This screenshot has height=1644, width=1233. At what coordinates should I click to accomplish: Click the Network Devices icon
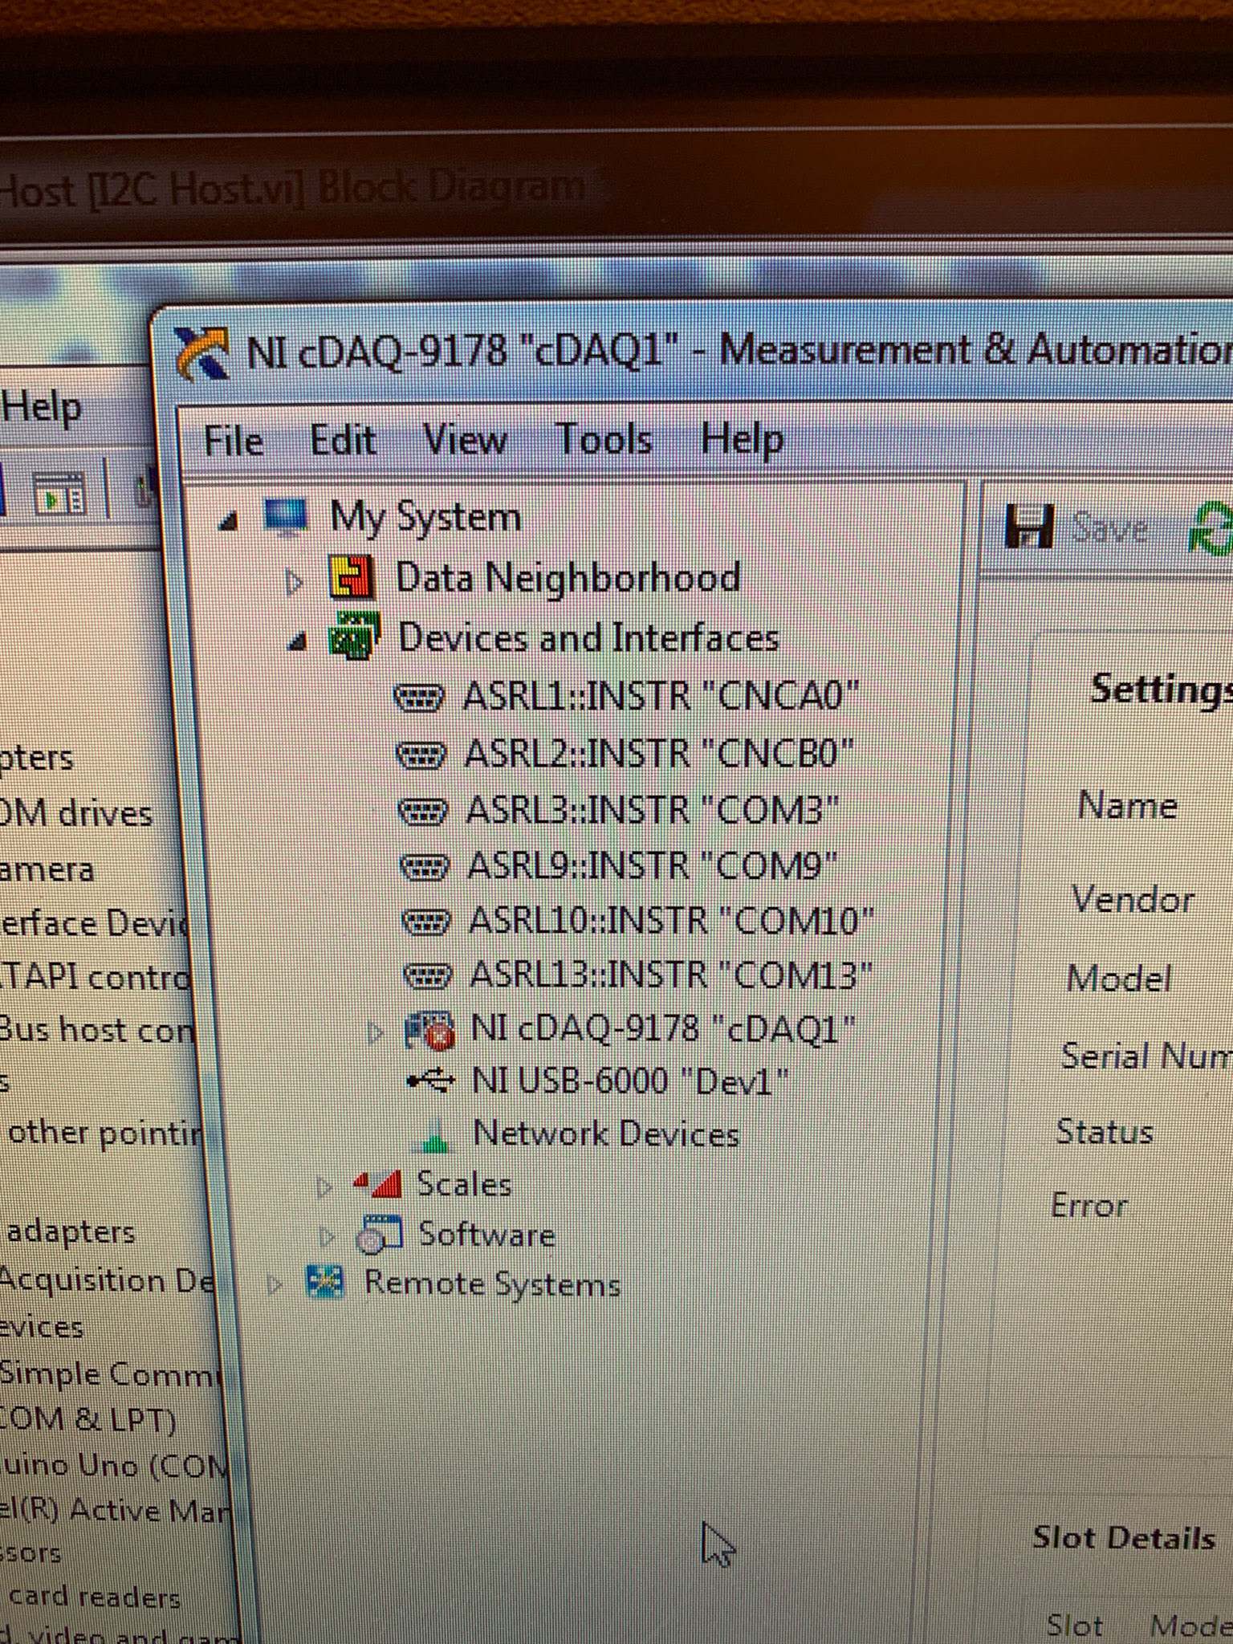coord(434,1136)
